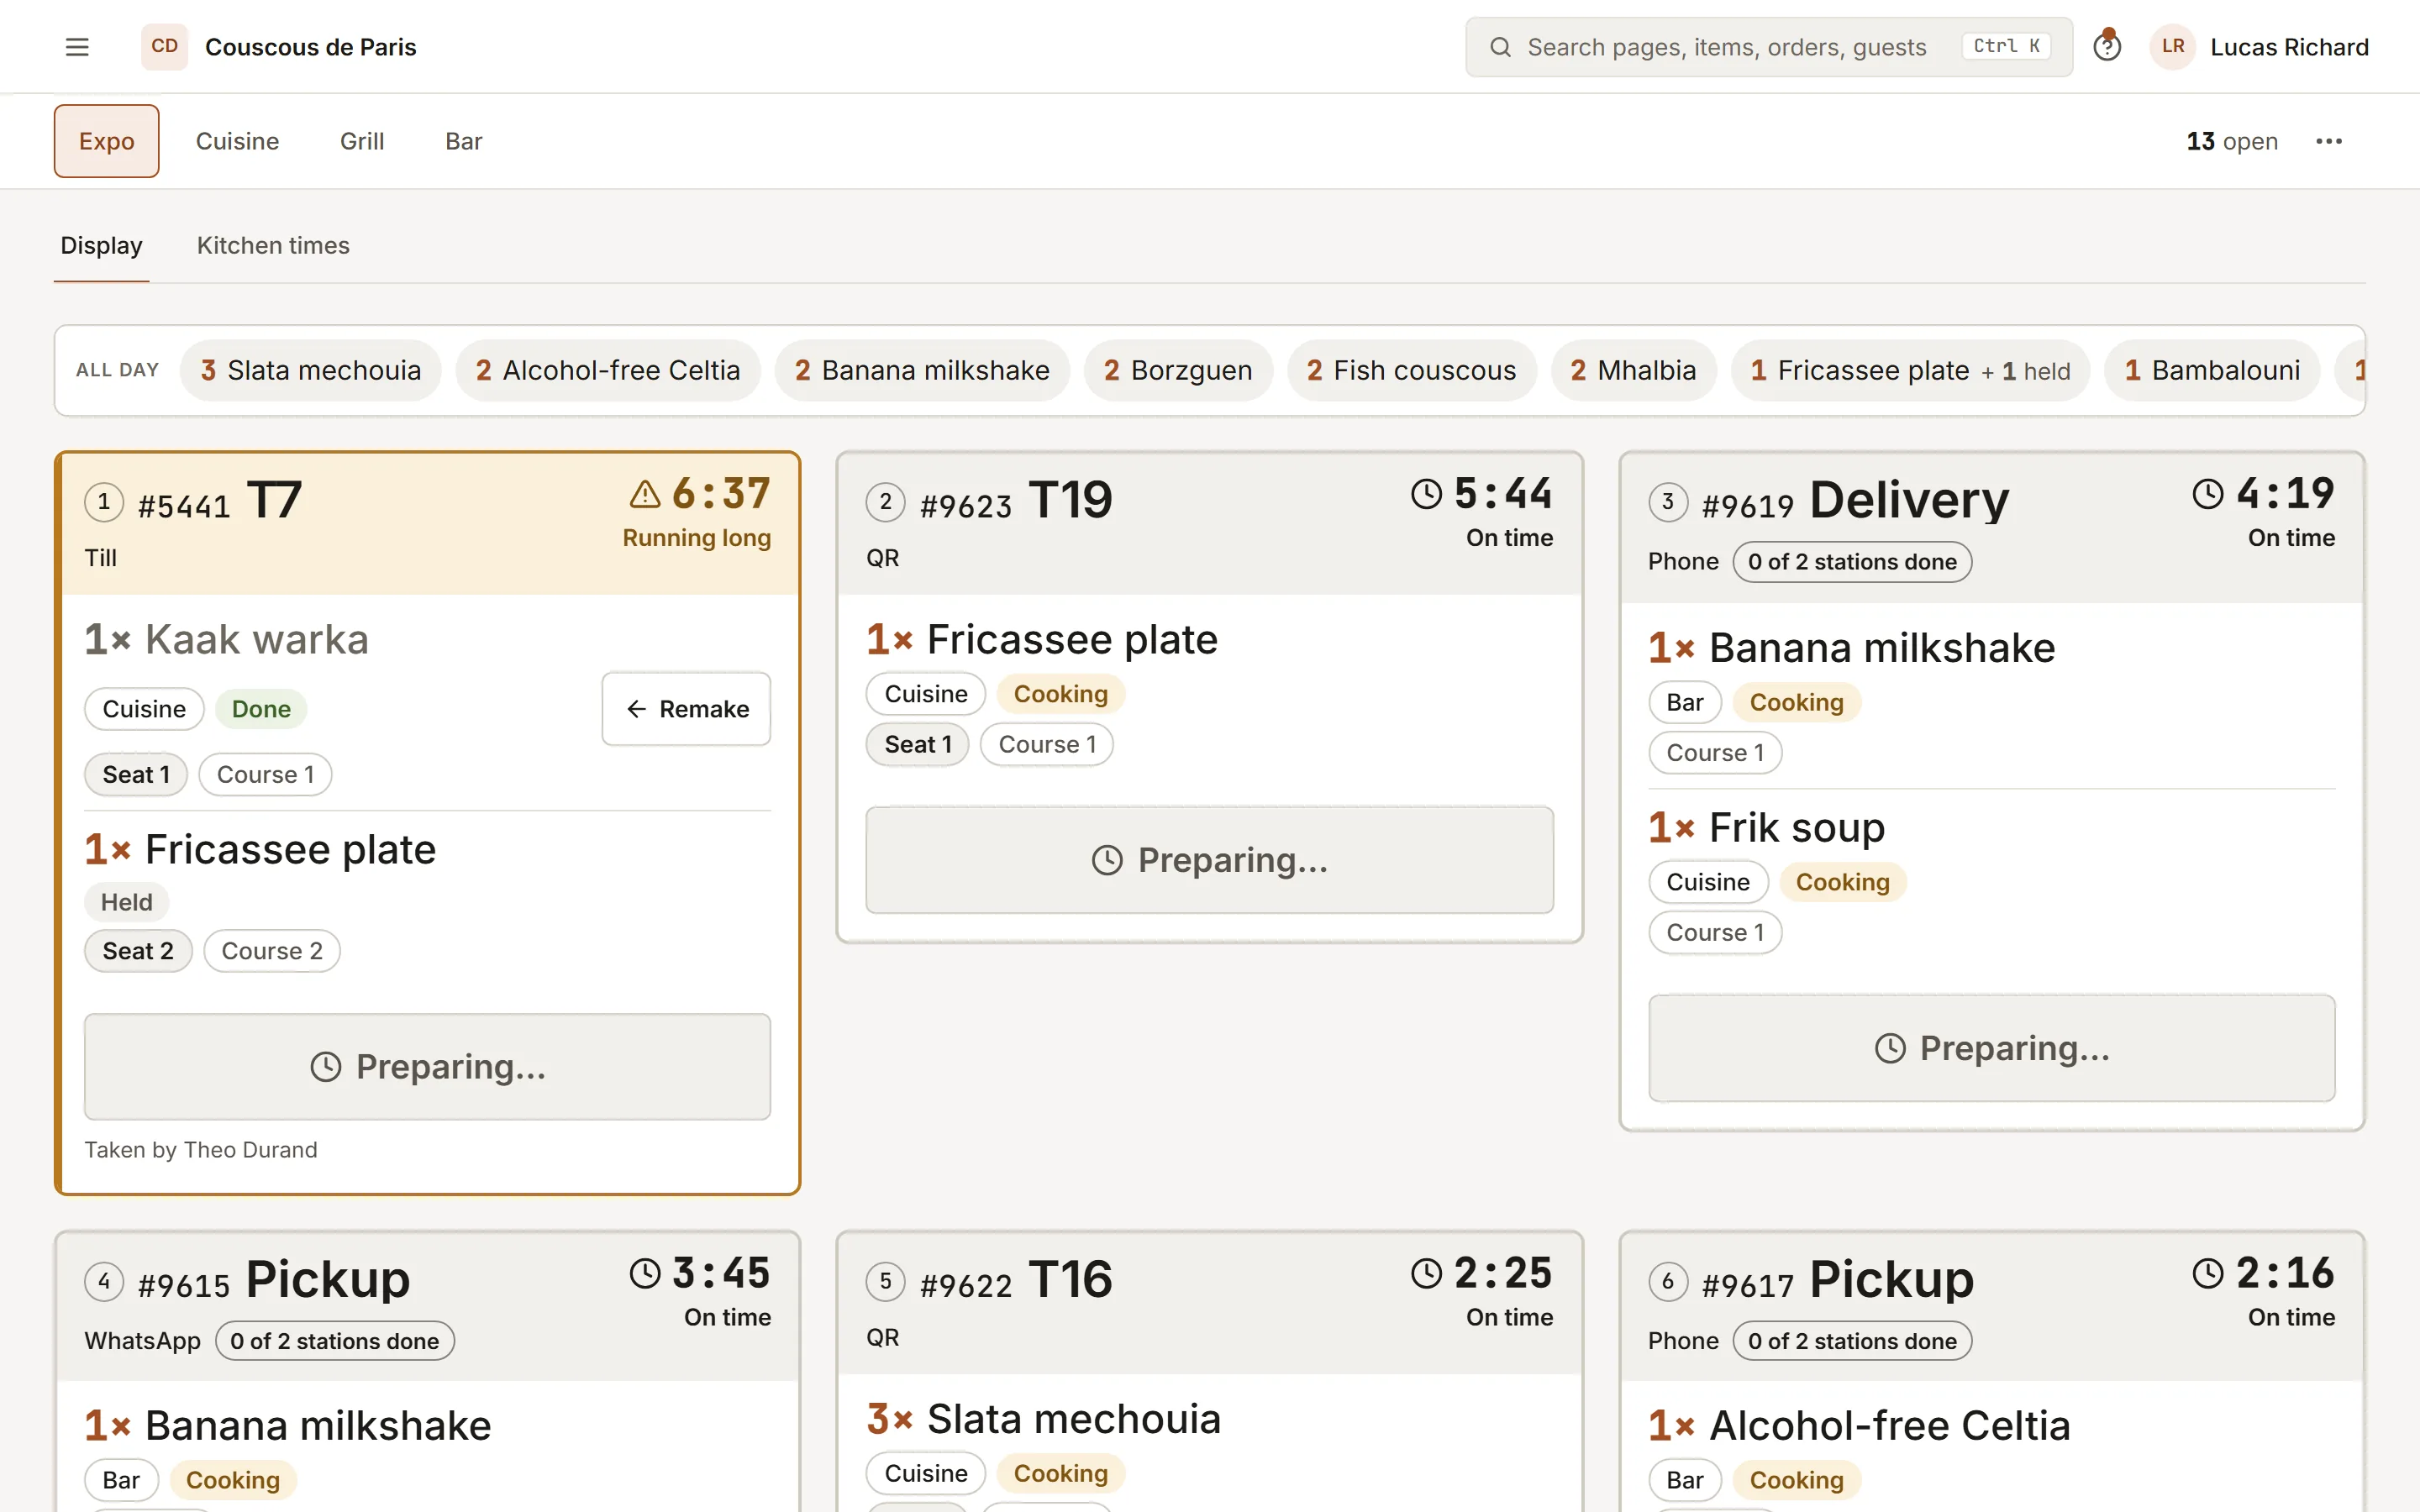Screen dimensions: 2420x1512
Task: Click the 2 Borzguen all-day chip
Action: click(1178, 371)
